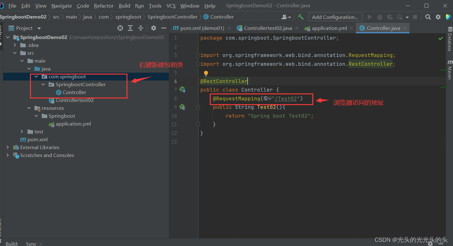
Task: Click Expand All icon in Project panel
Action: (x=130, y=28)
